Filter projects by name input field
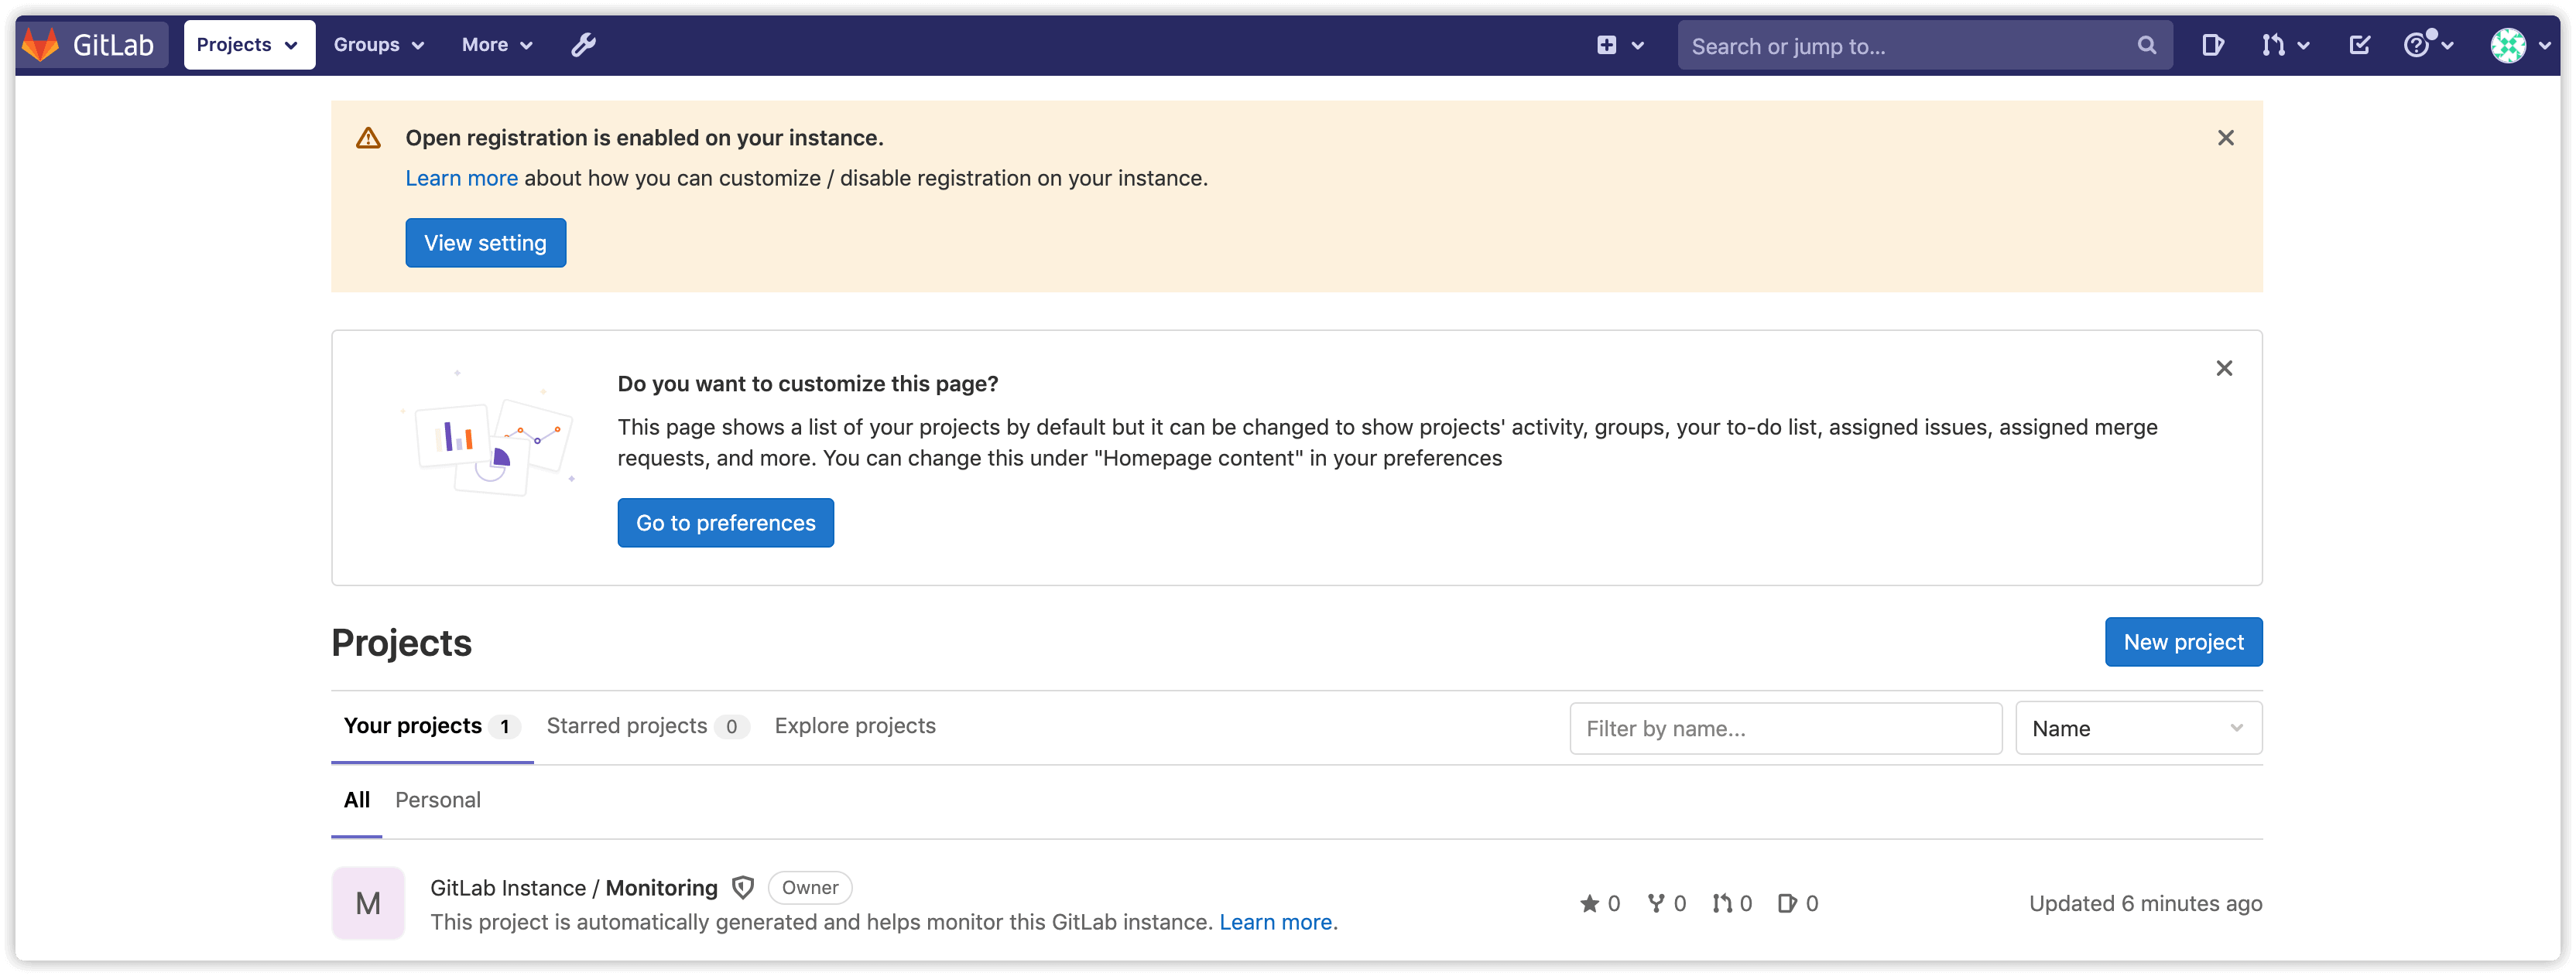The image size is (2576, 976). [x=1783, y=729]
